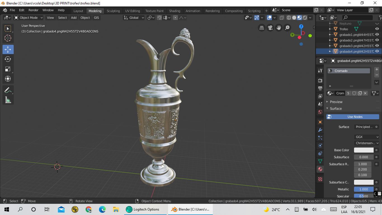Switch to Solid viewport shading
This screenshot has width=382, height=215.
(x=294, y=18)
